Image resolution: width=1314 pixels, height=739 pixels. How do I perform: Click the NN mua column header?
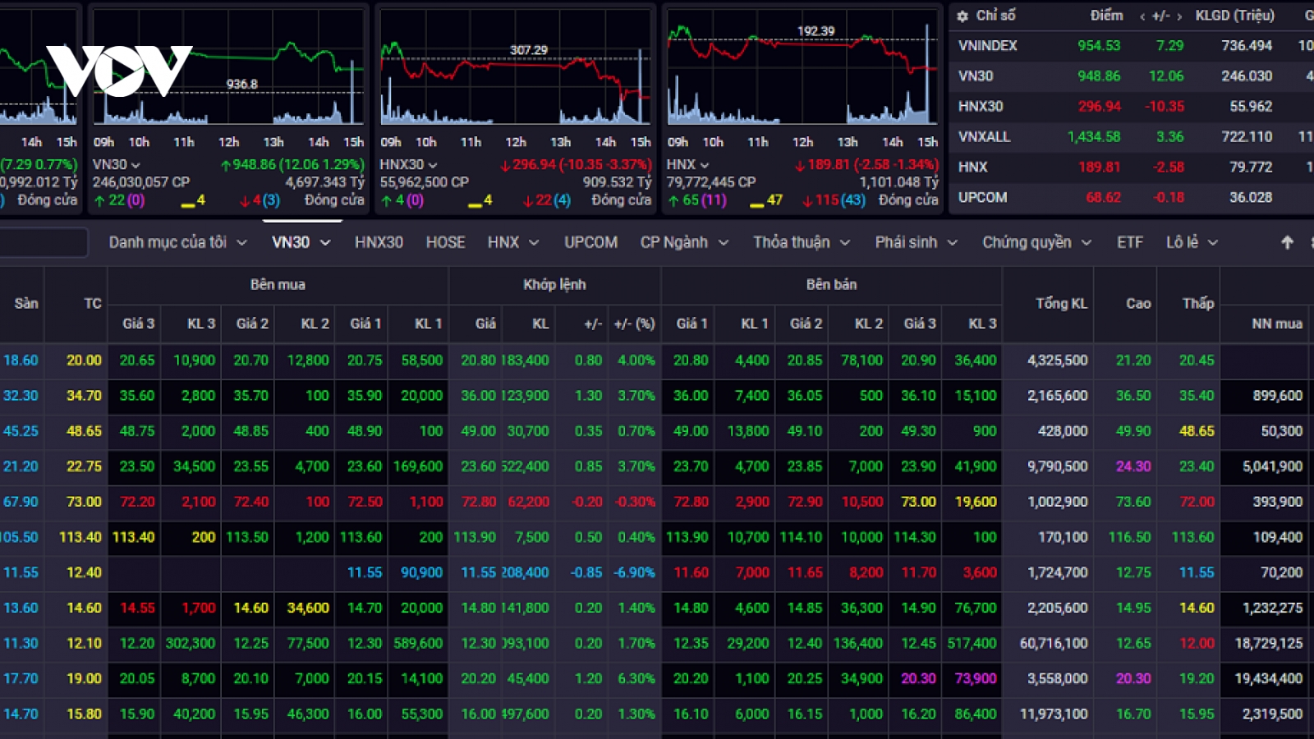click(1277, 324)
